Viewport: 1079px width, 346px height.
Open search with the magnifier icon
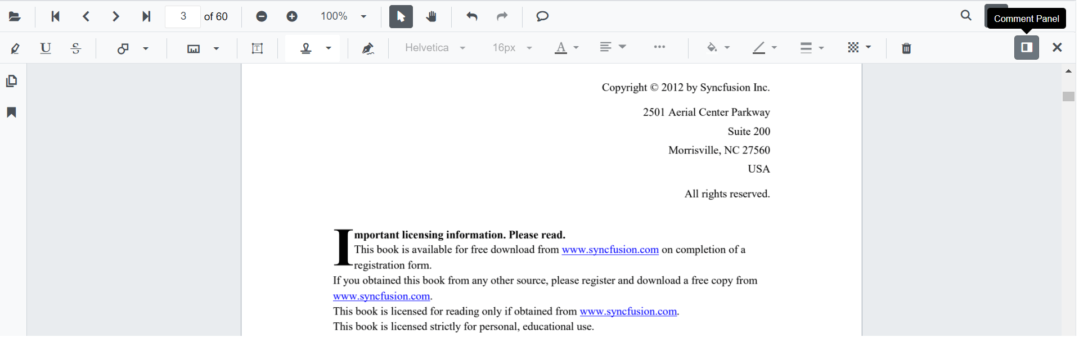[966, 16]
